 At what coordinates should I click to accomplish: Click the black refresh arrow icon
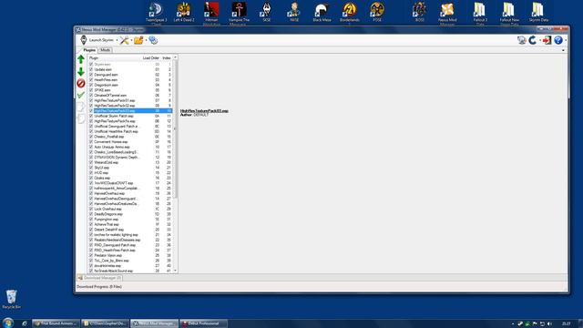click(533, 40)
